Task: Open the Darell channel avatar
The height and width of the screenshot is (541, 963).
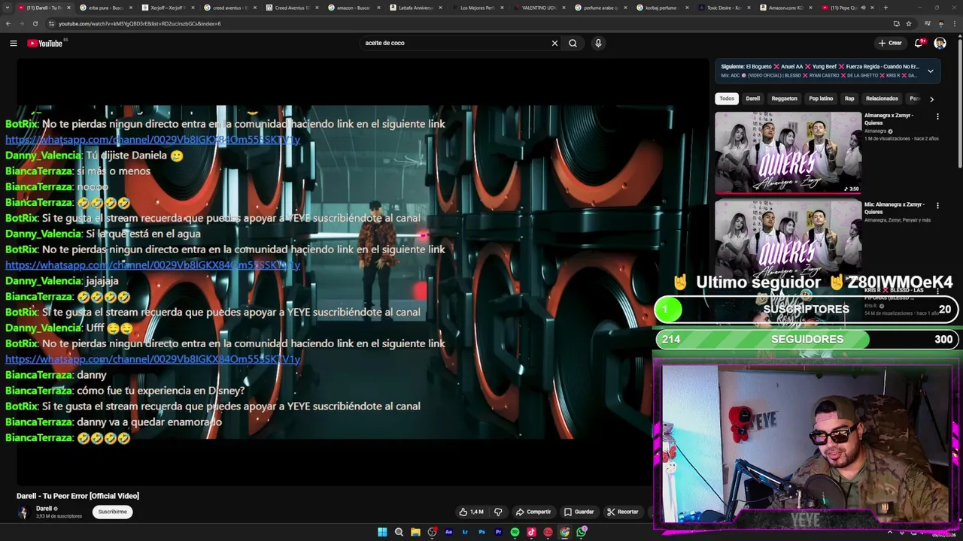Action: [23, 512]
